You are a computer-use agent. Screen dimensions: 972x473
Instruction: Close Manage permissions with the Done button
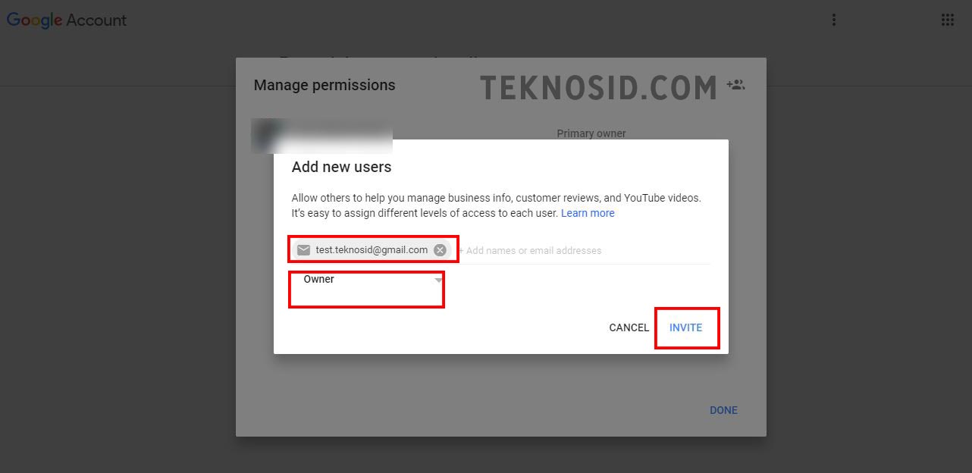pos(723,410)
